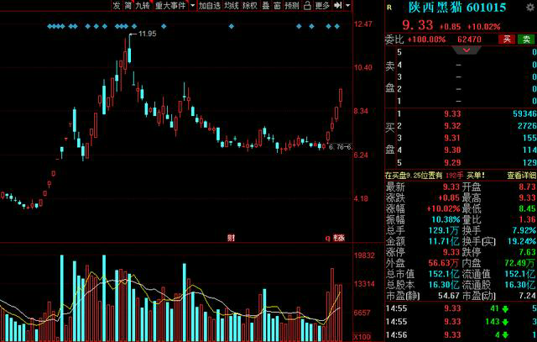Click the 12.47 price axis label
This screenshot has height=342, width=537.
click(363, 24)
